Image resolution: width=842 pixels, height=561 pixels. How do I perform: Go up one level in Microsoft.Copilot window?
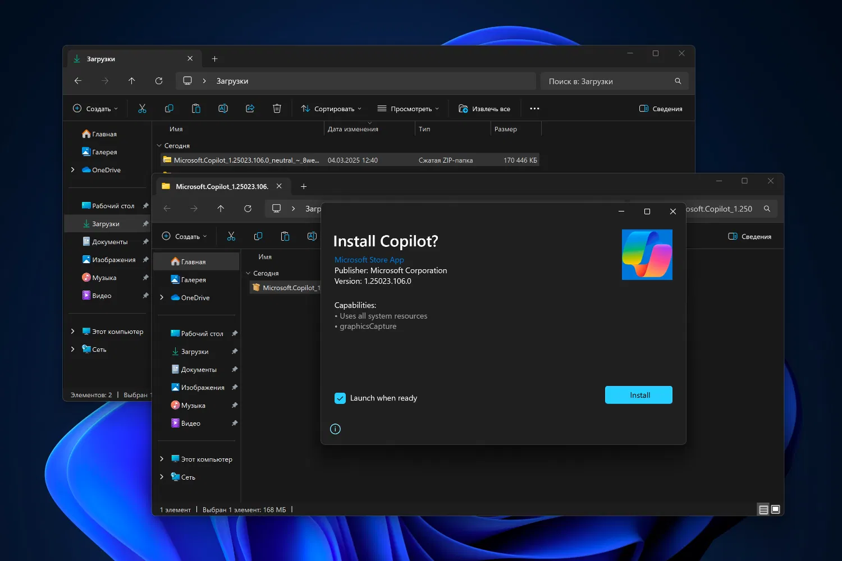[x=221, y=209]
